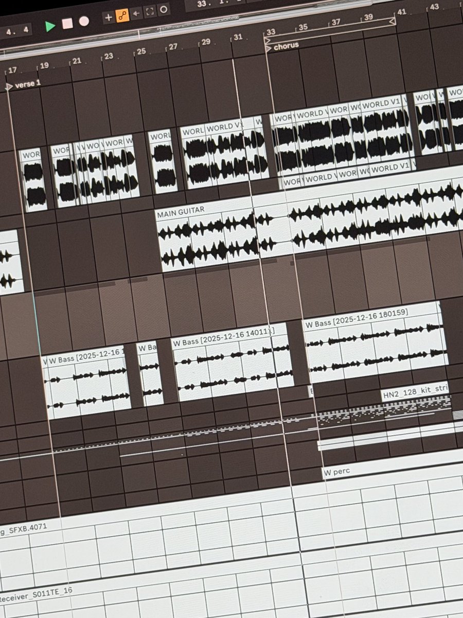This screenshot has height=618, width=463.
Task: Click the Session Record circle icon
Action: point(164,9)
